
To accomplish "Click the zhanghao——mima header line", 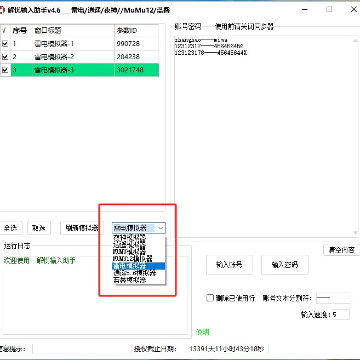I will [201, 39].
